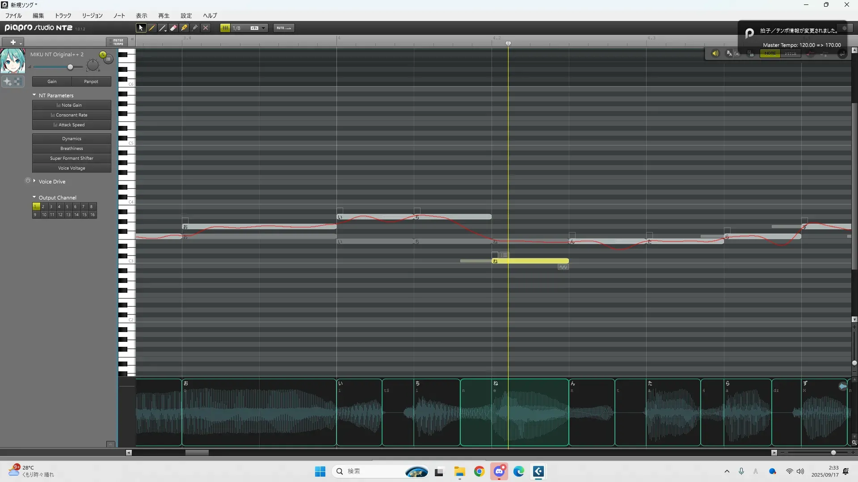This screenshot has height=482, width=858.
Task: Open the トラック menu
Action: tap(63, 16)
